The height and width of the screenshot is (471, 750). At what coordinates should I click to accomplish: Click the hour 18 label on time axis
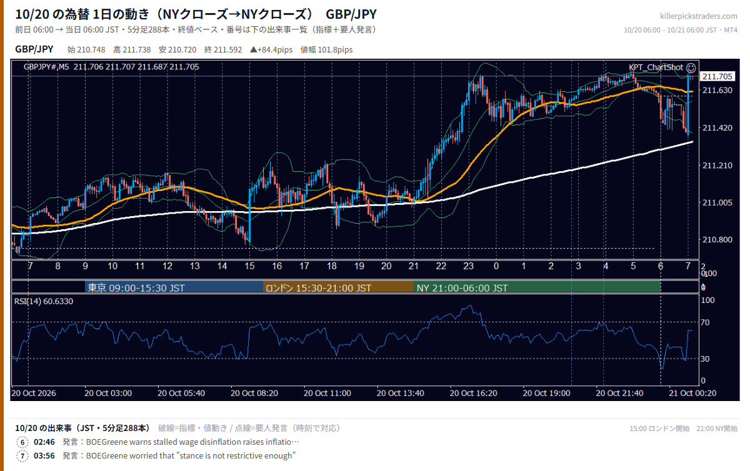[331, 266]
